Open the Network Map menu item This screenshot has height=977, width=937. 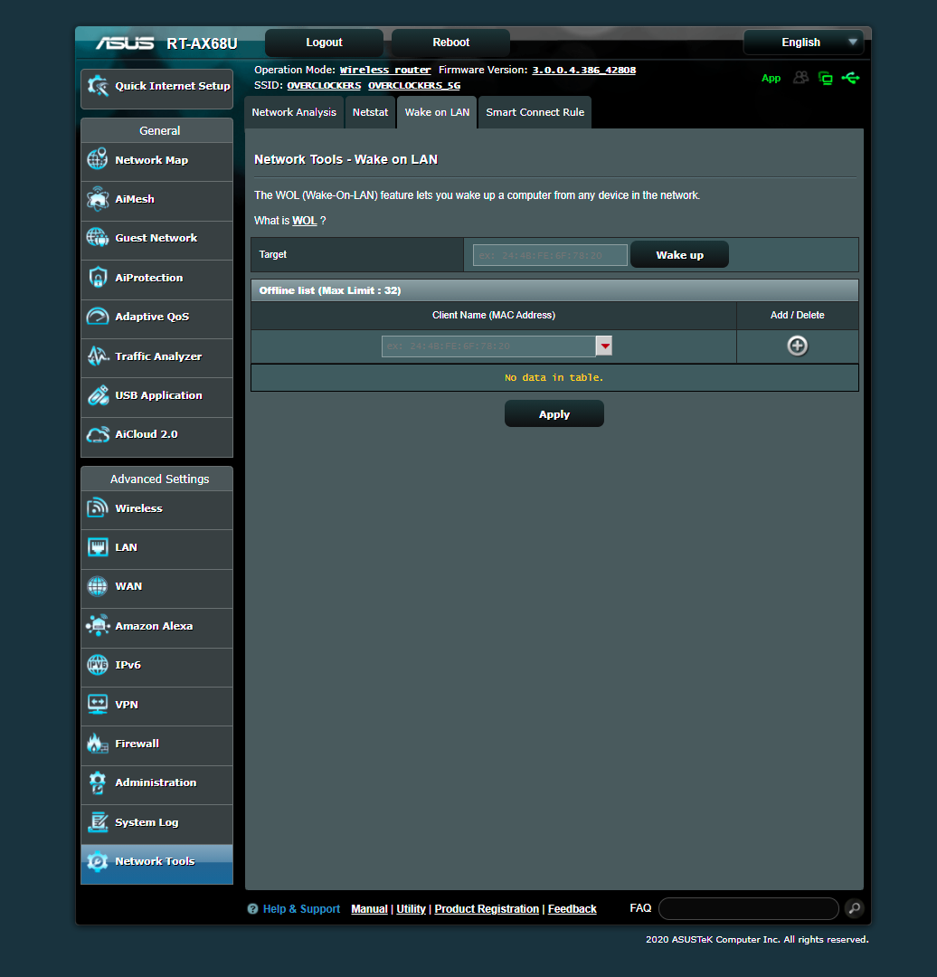point(157,160)
